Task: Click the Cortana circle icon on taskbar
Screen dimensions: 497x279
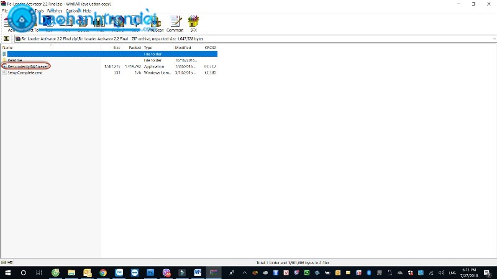Action: (23, 273)
